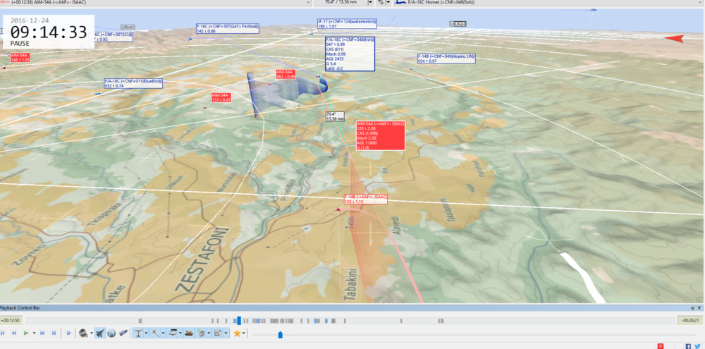Click the rewind playback button

point(14,333)
